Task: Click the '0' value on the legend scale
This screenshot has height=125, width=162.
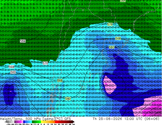Action: click(41, 124)
